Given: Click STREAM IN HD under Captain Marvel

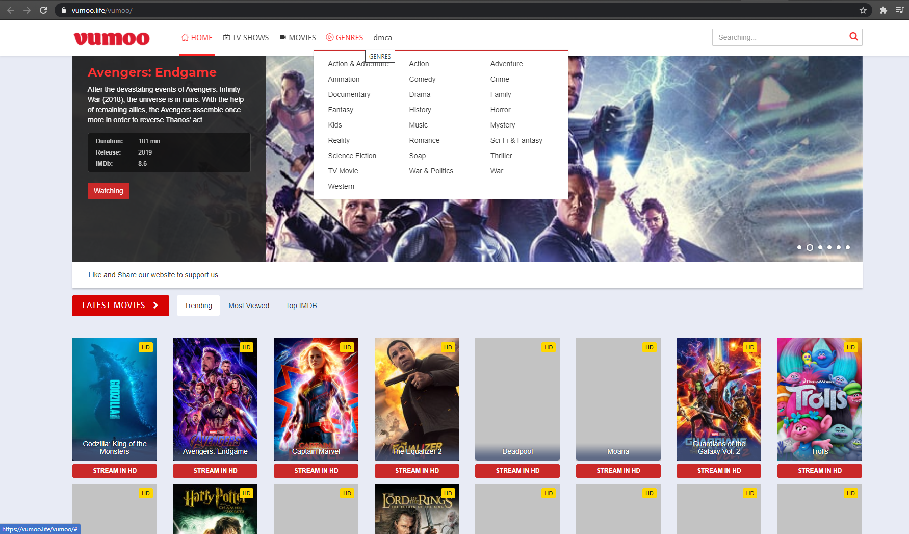Looking at the screenshot, I should coord(316,471).
